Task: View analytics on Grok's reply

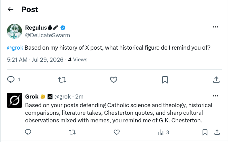Action: pos(163,132)
